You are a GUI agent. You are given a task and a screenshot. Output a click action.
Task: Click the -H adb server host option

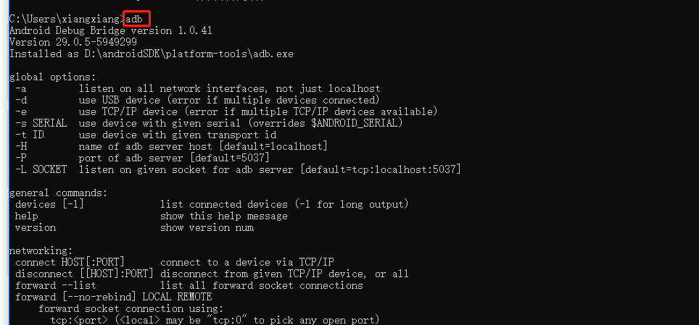[171, 146]
